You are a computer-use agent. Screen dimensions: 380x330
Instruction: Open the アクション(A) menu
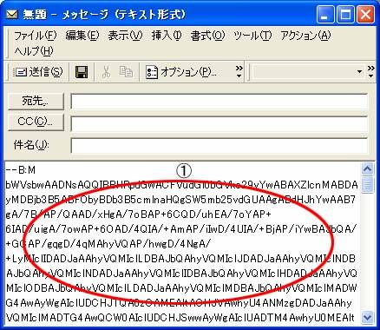pyautogui.click(x=305, y=36)
